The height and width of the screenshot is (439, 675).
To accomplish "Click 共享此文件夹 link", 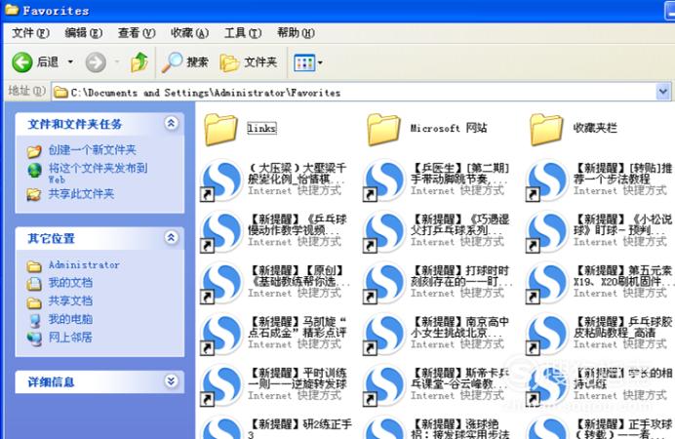I will tap(81, 194).
